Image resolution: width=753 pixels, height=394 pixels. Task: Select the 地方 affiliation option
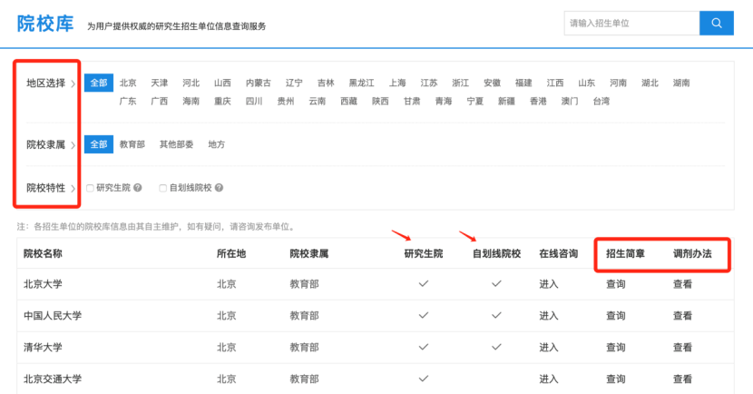point(217,143)
